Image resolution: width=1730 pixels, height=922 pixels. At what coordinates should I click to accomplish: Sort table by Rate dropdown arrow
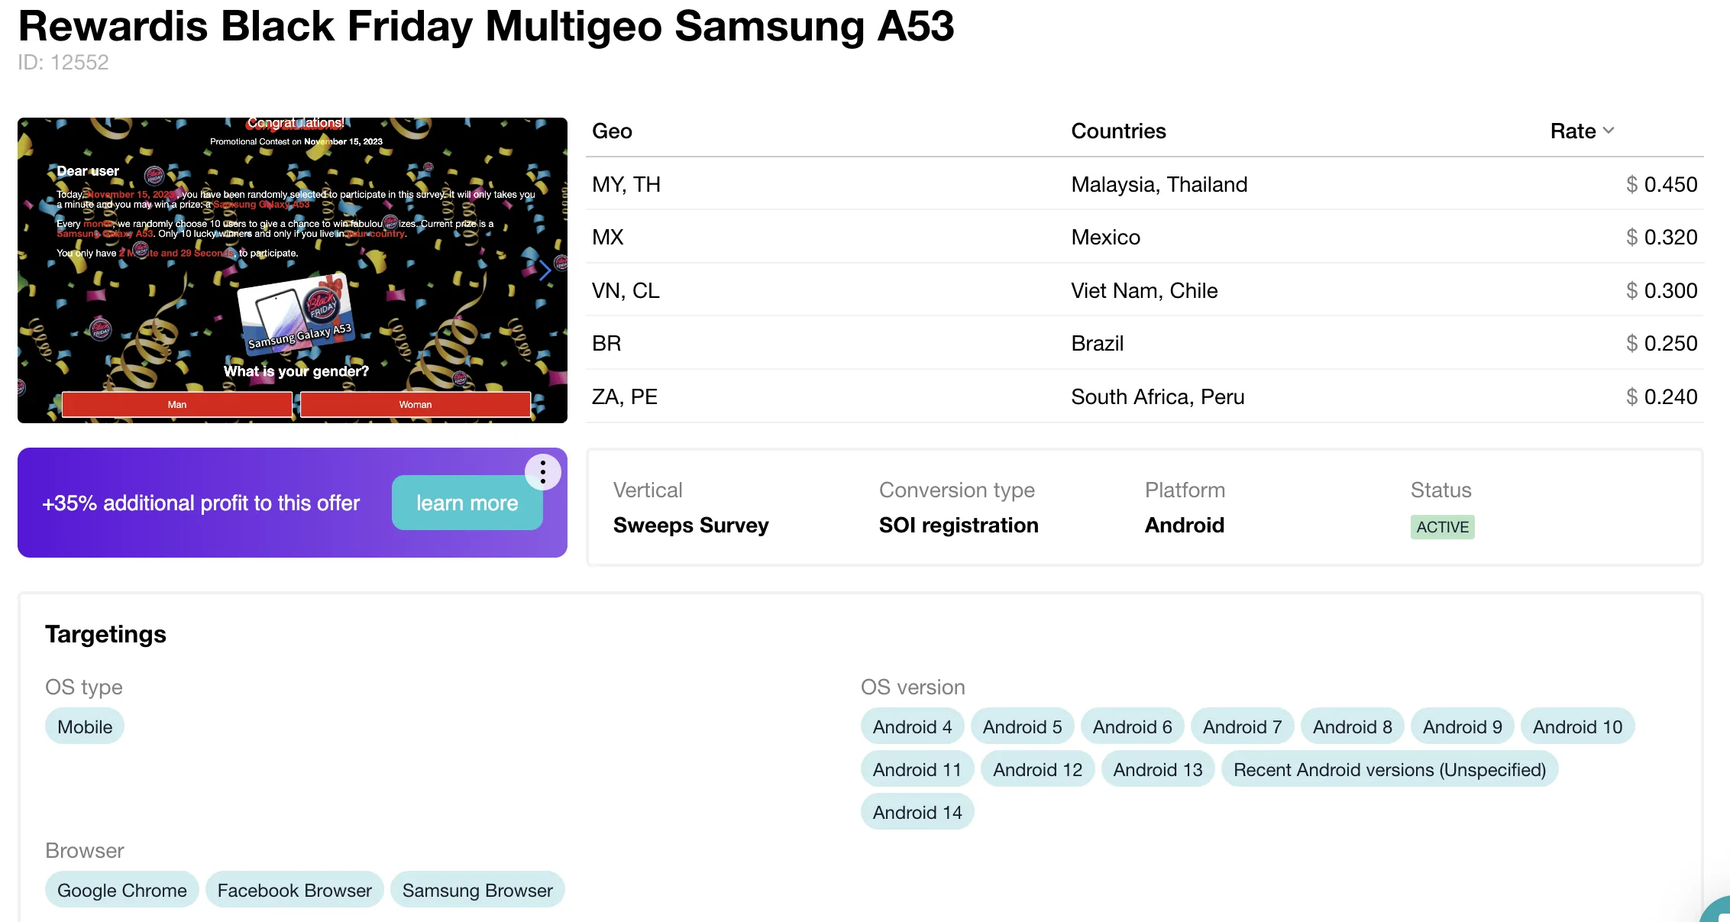(1609, 131)
